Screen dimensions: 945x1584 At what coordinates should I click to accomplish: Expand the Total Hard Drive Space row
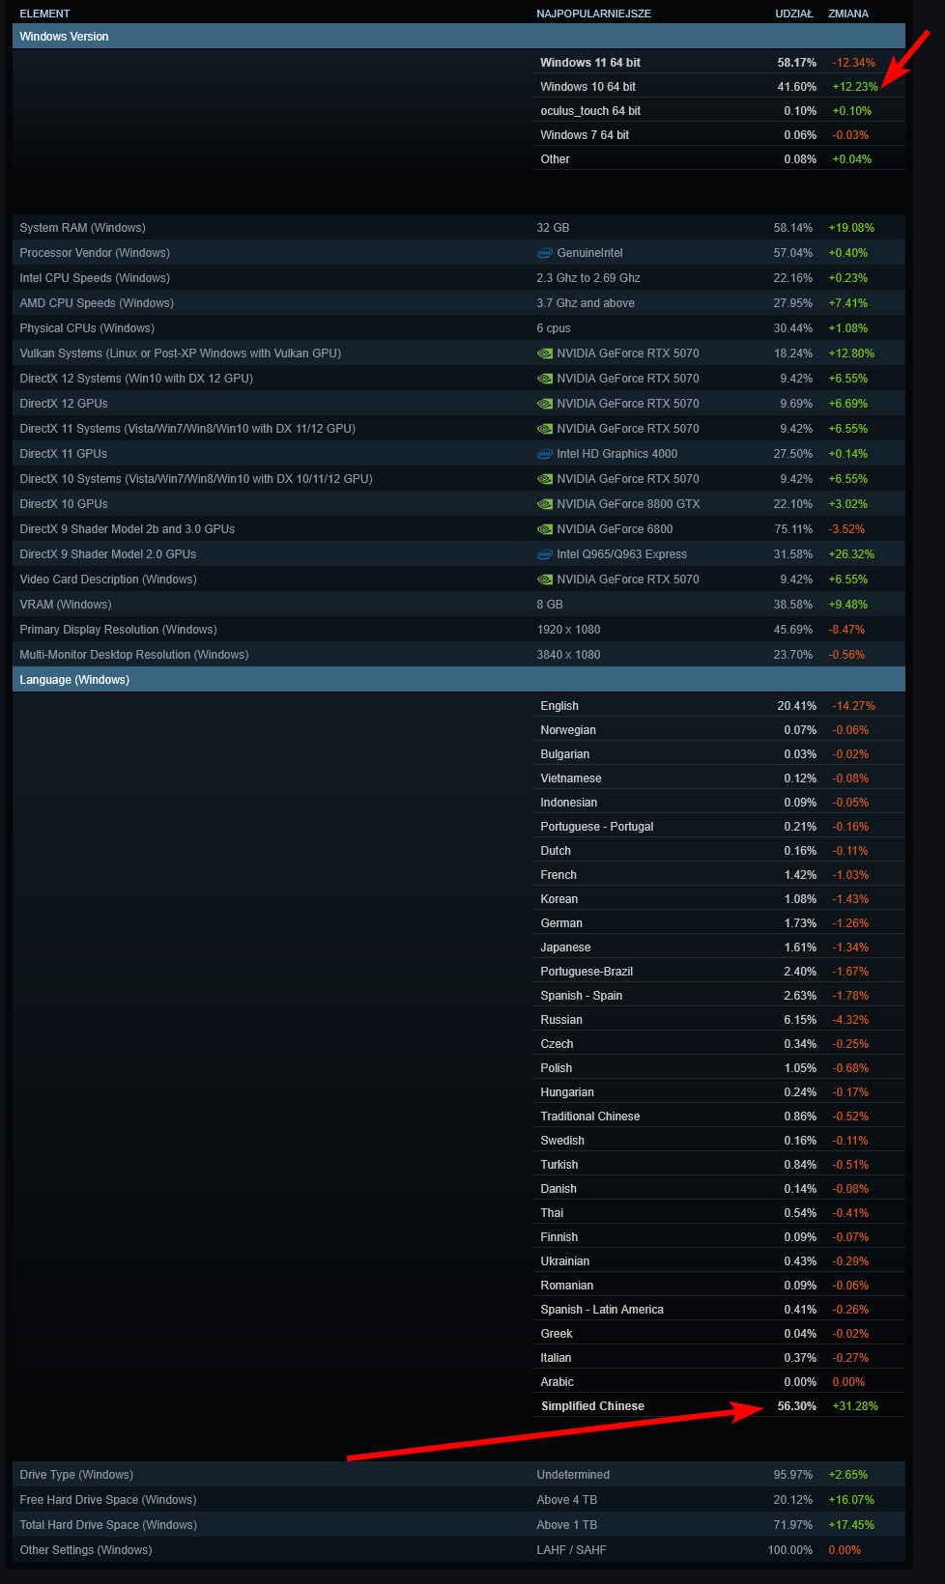click(x=459, y=1525)
